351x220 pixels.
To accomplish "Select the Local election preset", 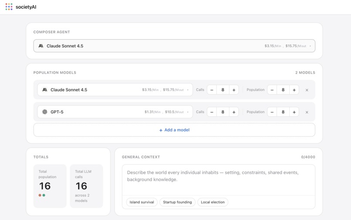I will (213, 202).
